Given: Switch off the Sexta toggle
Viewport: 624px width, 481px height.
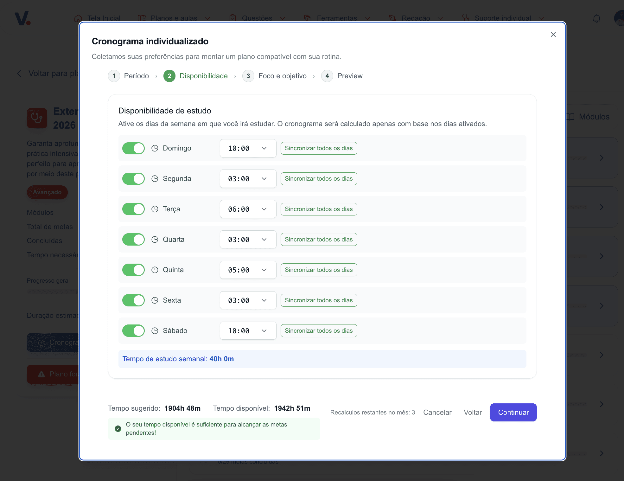Looking at the screenshot, I should [x=133, y=300].
